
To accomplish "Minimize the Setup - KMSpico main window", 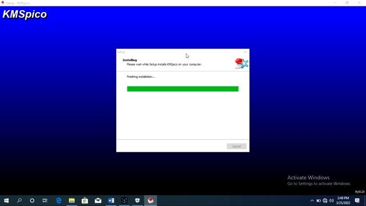I will coord(335,3).
